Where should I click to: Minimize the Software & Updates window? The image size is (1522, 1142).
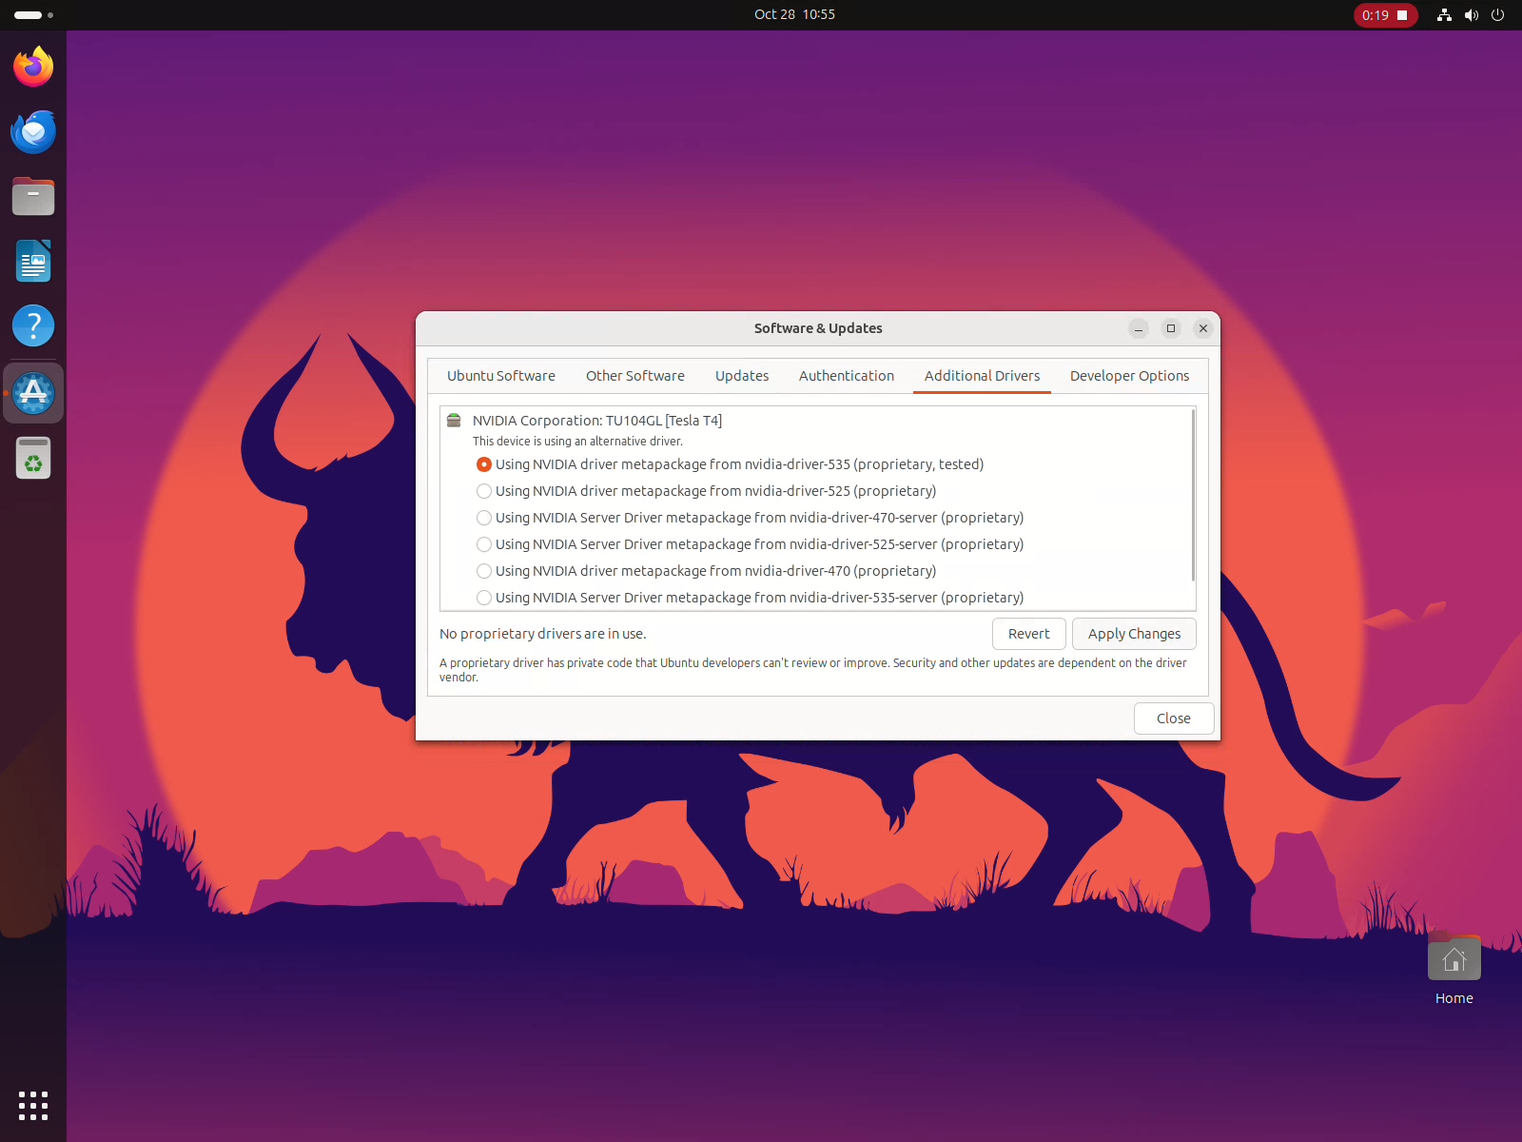click(x=1139, y=328)
